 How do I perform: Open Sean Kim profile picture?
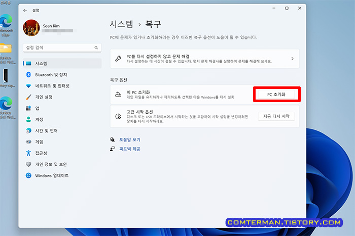coord(31,28)
